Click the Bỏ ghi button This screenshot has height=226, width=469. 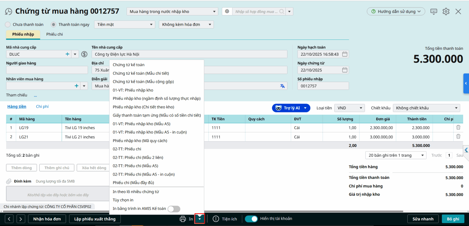453,219
